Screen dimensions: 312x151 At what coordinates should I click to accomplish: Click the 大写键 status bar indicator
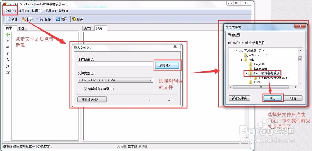[121, 146]
